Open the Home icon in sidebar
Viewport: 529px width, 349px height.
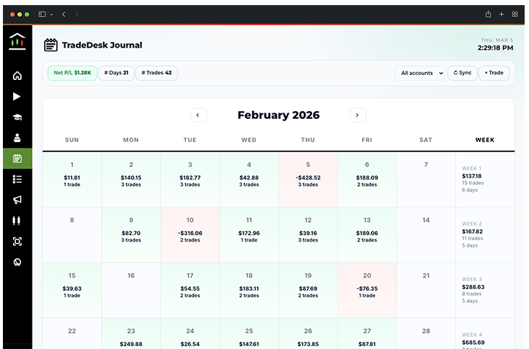[17, 76]
